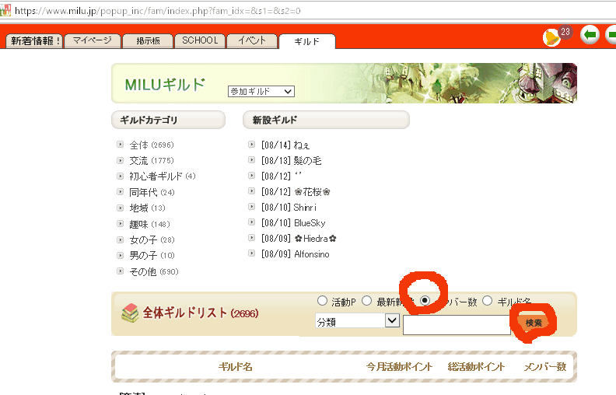Click the books icon beside 全体ギルドリスト
The width and height of the screenshot is (616, 395).
tap(130, 313)
